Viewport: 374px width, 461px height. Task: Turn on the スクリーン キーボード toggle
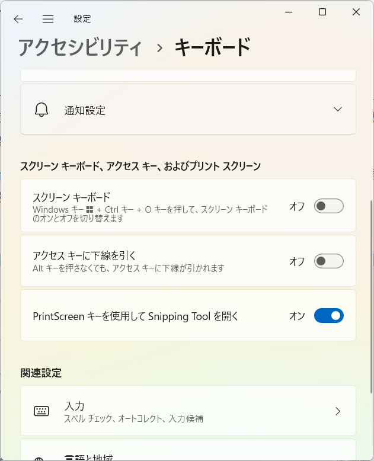[329, 206]
